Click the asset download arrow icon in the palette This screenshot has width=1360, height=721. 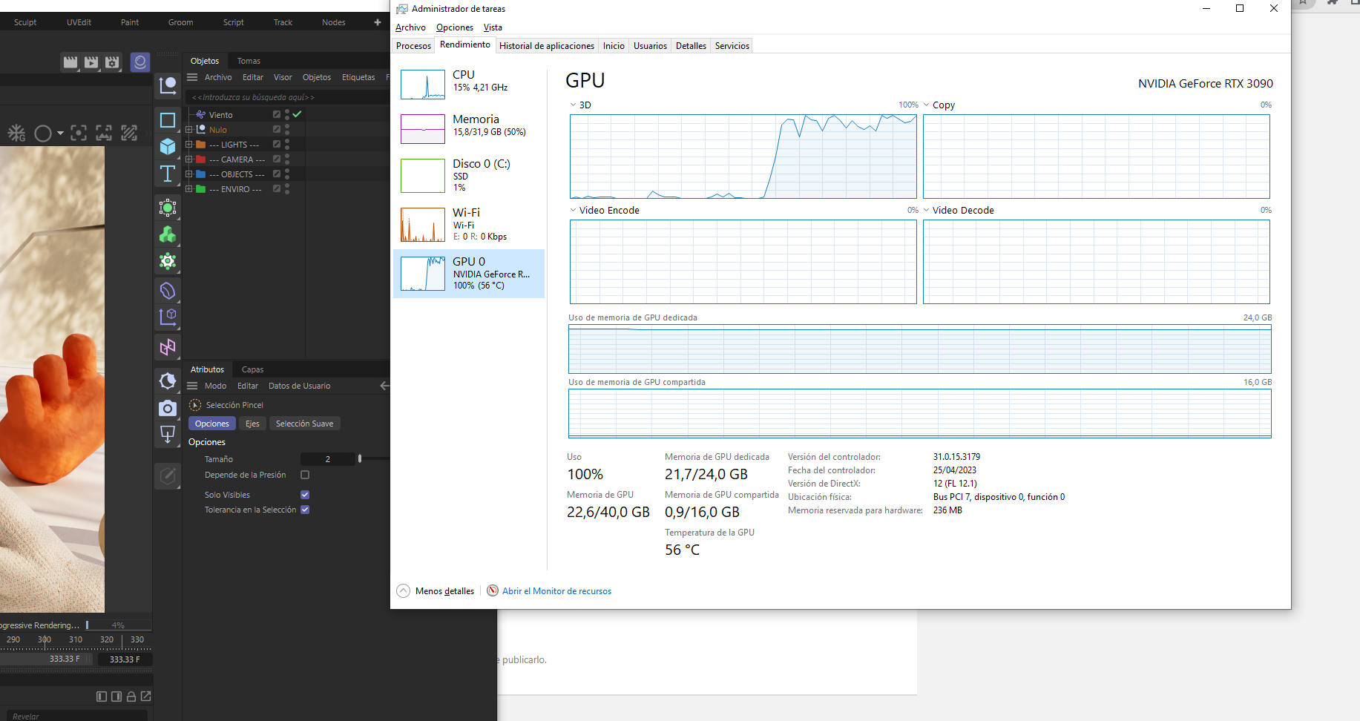(x=168, y=434)
